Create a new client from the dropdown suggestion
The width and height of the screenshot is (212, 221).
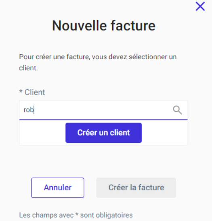[103, 133]
